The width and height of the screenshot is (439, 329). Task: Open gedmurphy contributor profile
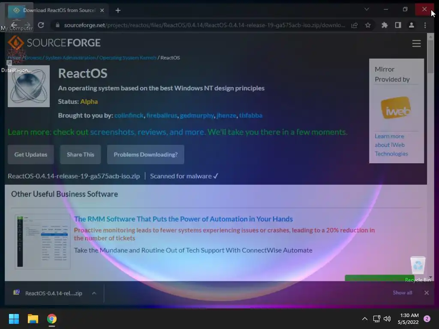(197, 116)
